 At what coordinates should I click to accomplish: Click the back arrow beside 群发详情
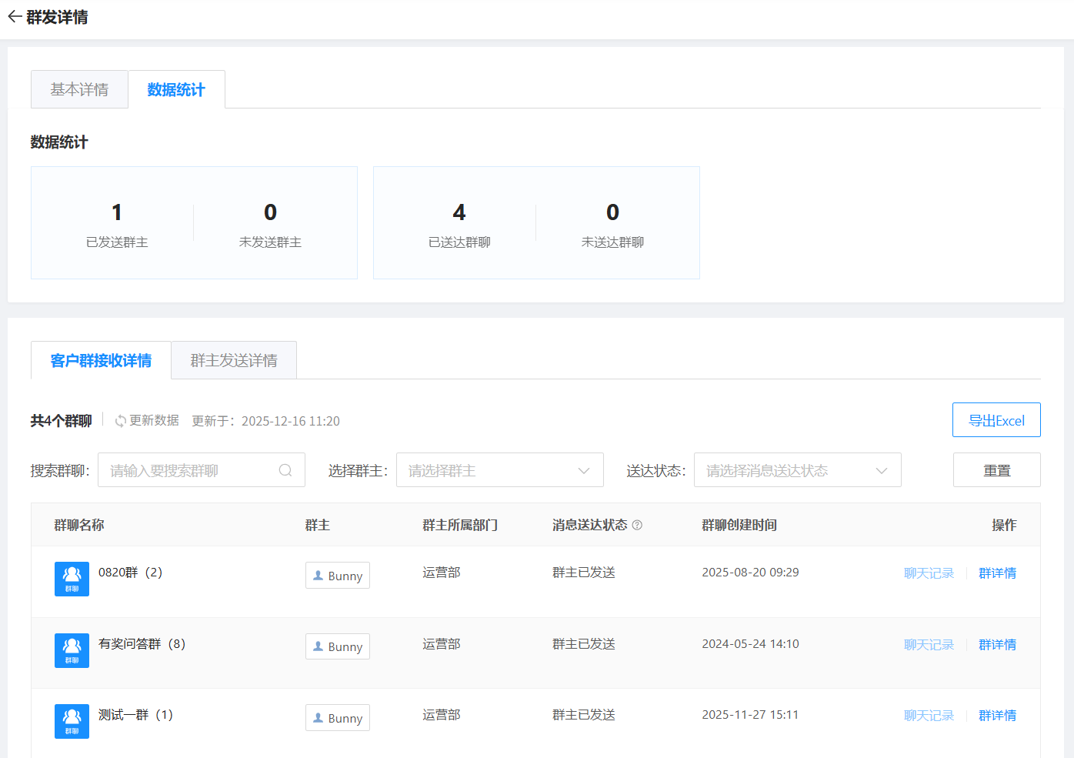point(15,17)
